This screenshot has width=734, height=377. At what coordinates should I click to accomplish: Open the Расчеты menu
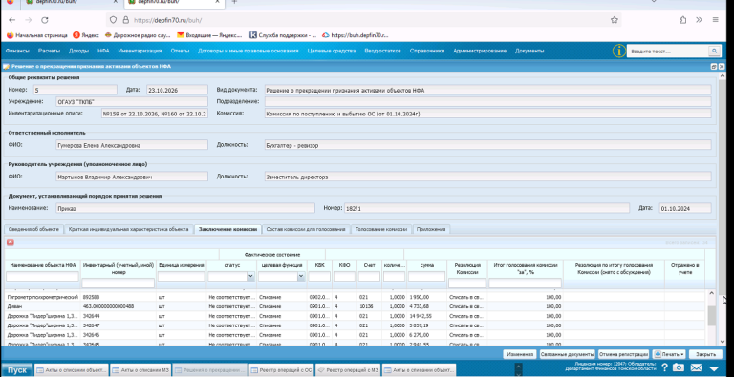point(49,51)
